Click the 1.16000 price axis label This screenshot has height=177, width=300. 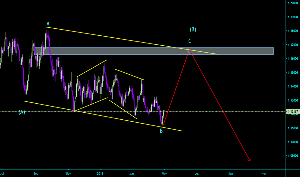[x=293, y=59]
